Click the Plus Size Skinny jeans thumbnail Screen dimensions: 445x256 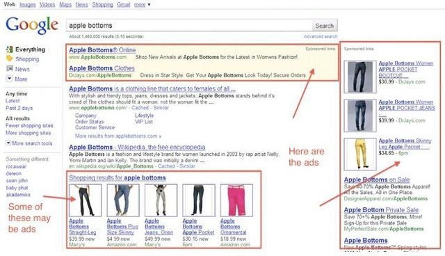click(123, 200)
